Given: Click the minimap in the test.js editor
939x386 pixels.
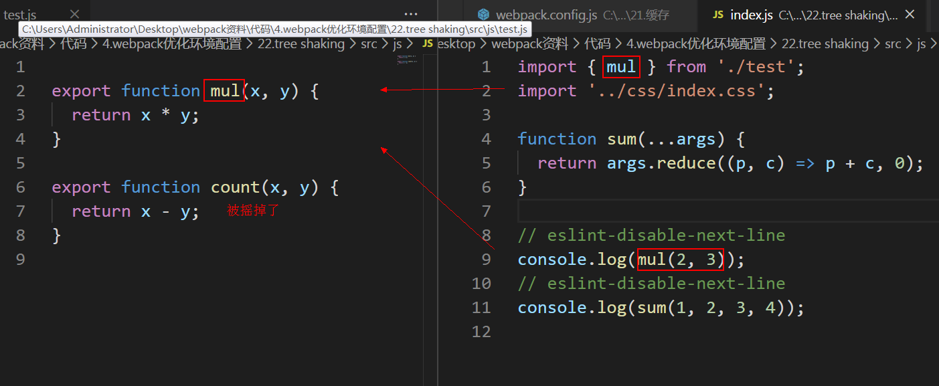Looking at the screenshot, I should [x=407, y=60].
